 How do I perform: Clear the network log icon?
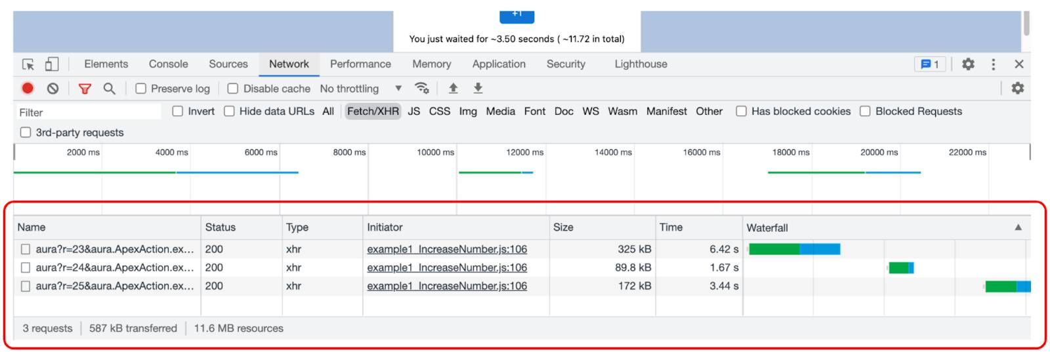pyautogui.click(x=53, y=88)
